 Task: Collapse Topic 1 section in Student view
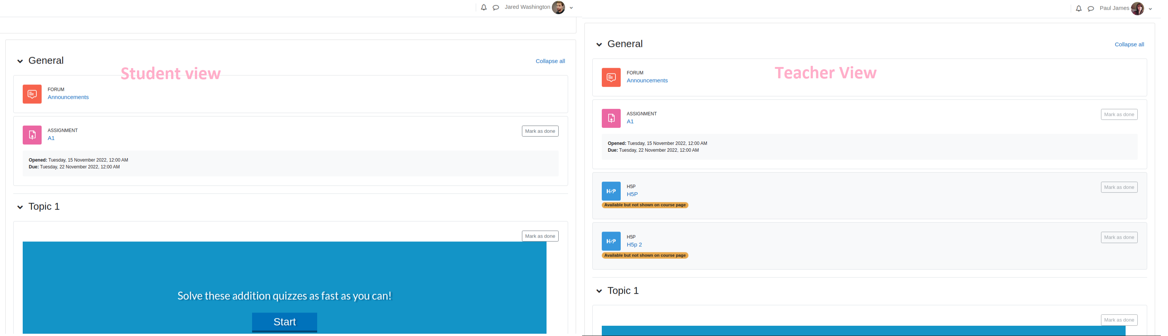click(20, 207)
